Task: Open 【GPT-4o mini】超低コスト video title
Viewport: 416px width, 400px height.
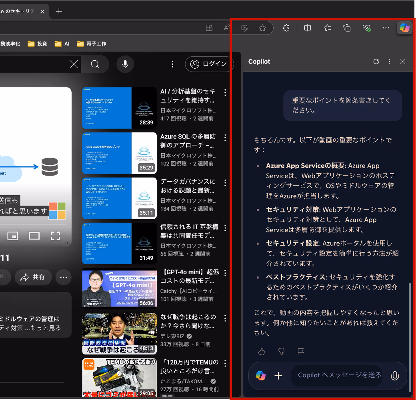Action: click(x=190, y=276)
